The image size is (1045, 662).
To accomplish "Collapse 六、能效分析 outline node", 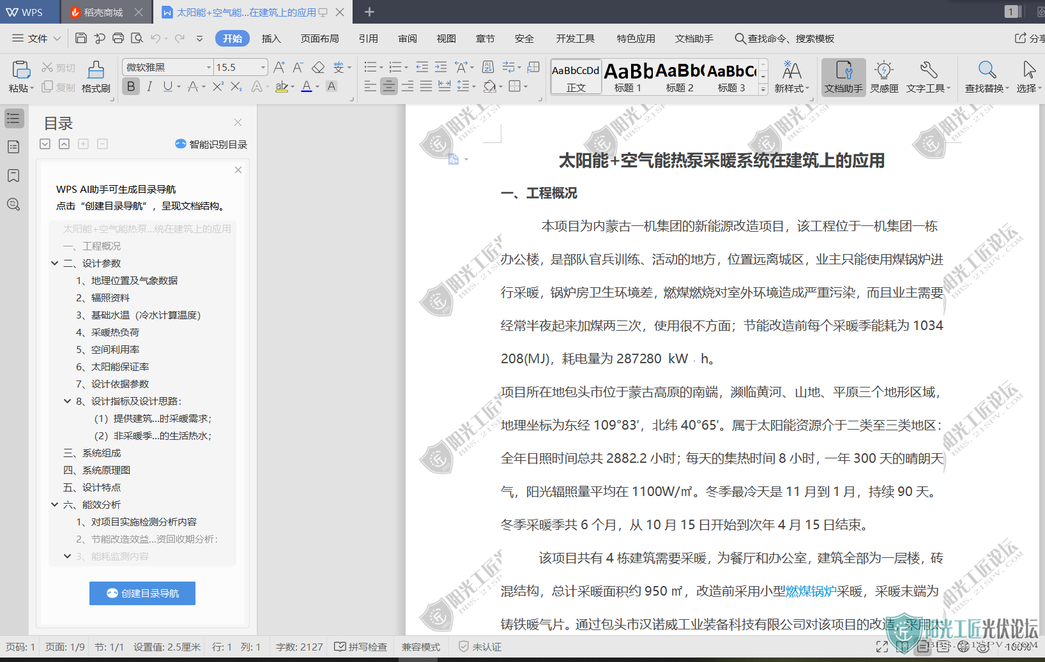I will coord(55,504).
